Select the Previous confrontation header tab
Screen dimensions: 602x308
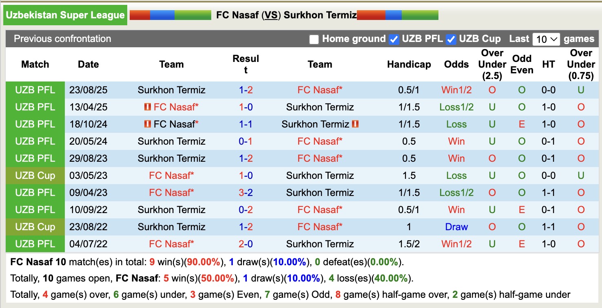pos(62,39)
